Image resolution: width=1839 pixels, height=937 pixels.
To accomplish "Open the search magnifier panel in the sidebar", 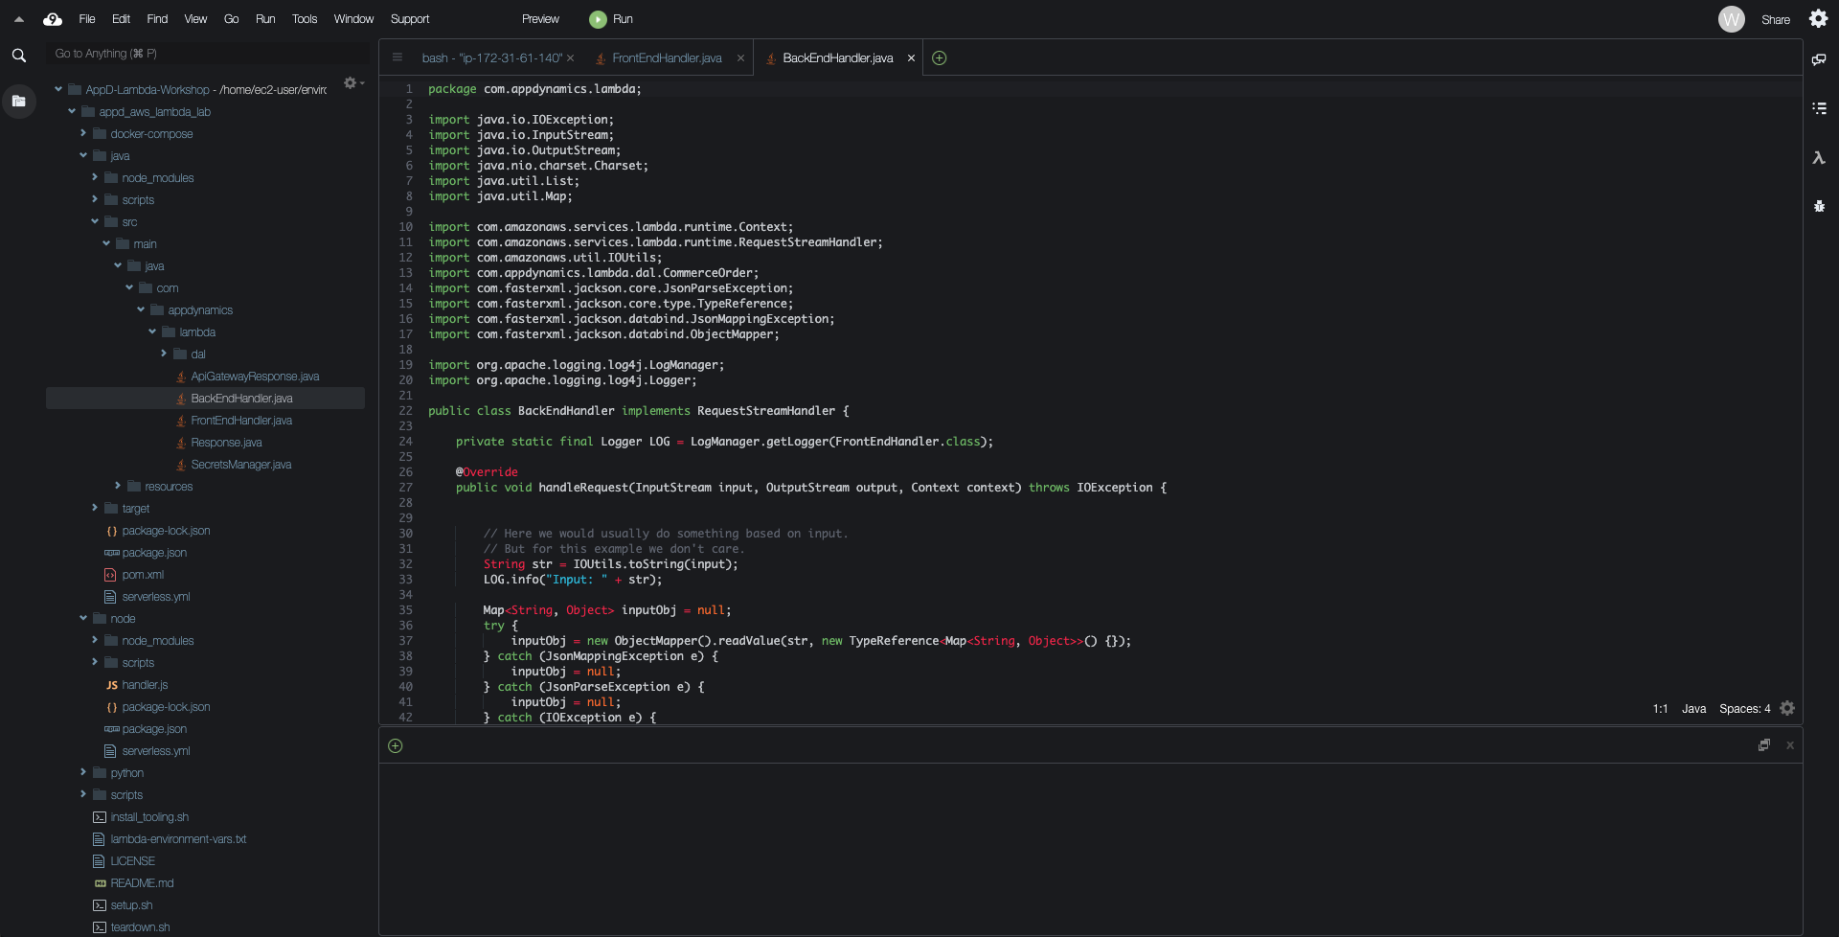I will [18, 56].
